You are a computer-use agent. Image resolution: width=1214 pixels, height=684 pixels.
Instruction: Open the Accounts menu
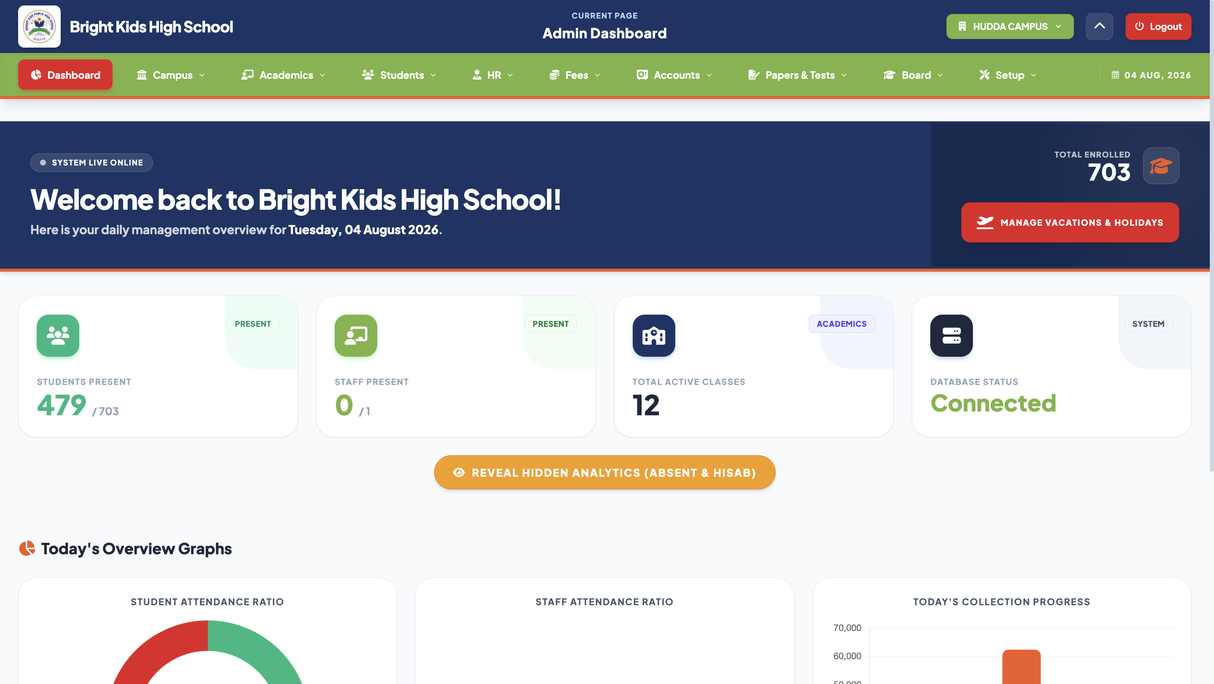pyautogui.click(x=674, y=75)
